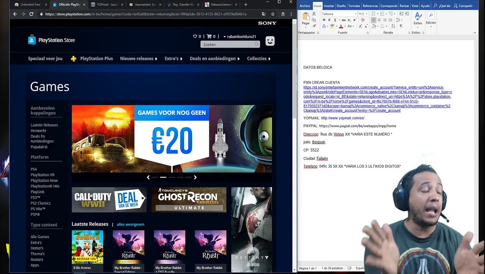Toggle underline S formatting in Word
Viewport: 485px width, 274px height.
[335, 20]
